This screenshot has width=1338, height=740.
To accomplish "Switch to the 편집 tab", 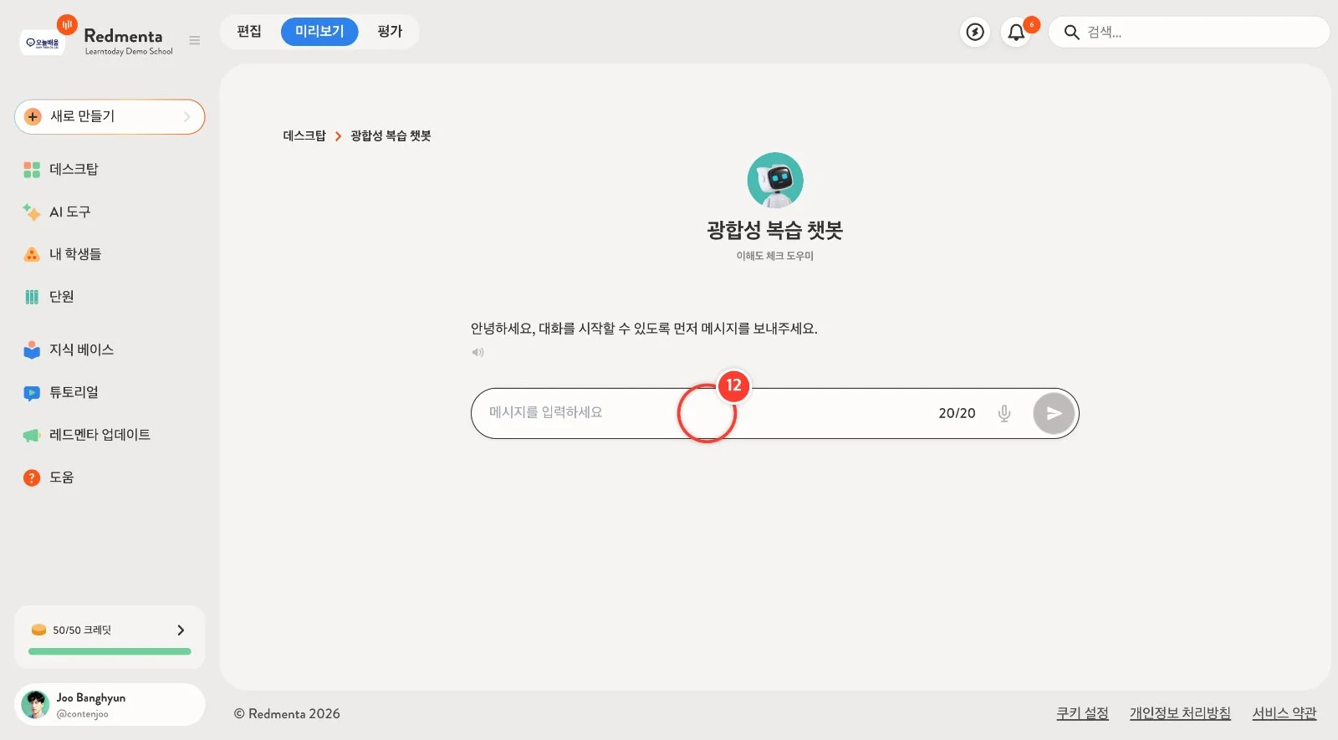I will [249, 32].
